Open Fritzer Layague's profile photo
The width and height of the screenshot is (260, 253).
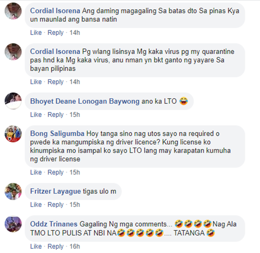tap(13, 191)
